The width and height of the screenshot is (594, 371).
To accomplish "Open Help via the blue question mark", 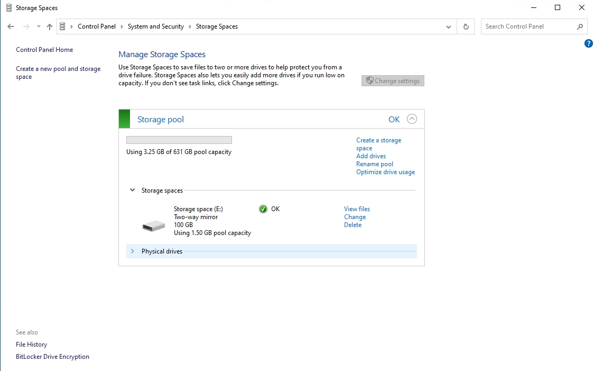I will click(589, 43).
